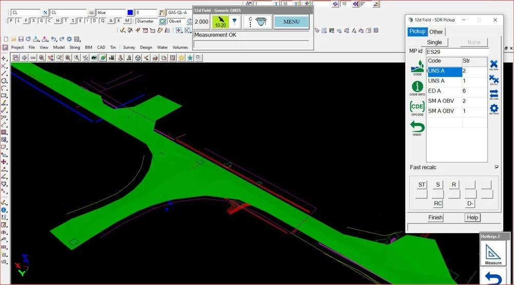Click the Help button in SDR Pickup
Screen dimensions: 514x285
click(x=472, y=218)
